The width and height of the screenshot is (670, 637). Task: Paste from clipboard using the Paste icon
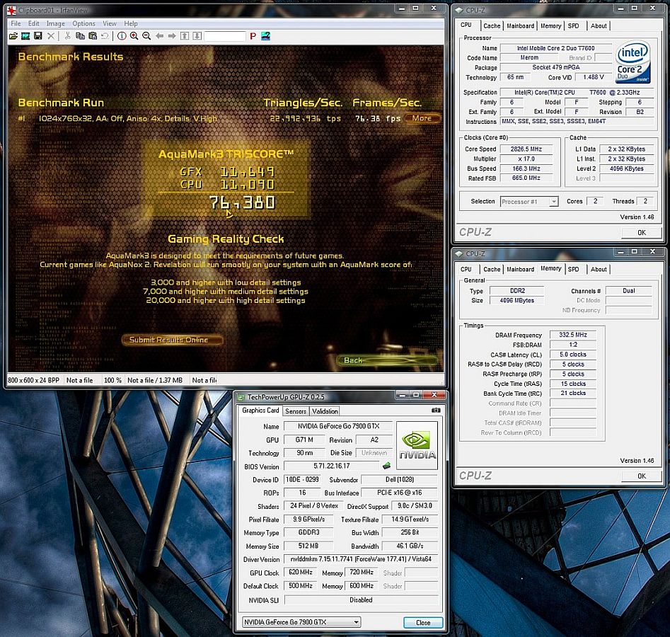(92, 36)
